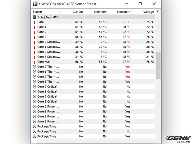Image resolution: width=192 pixels, height=144 pixels.
Task: Click the thermometer icon beside Core 1 Distanc...
Action: point(35,47)
